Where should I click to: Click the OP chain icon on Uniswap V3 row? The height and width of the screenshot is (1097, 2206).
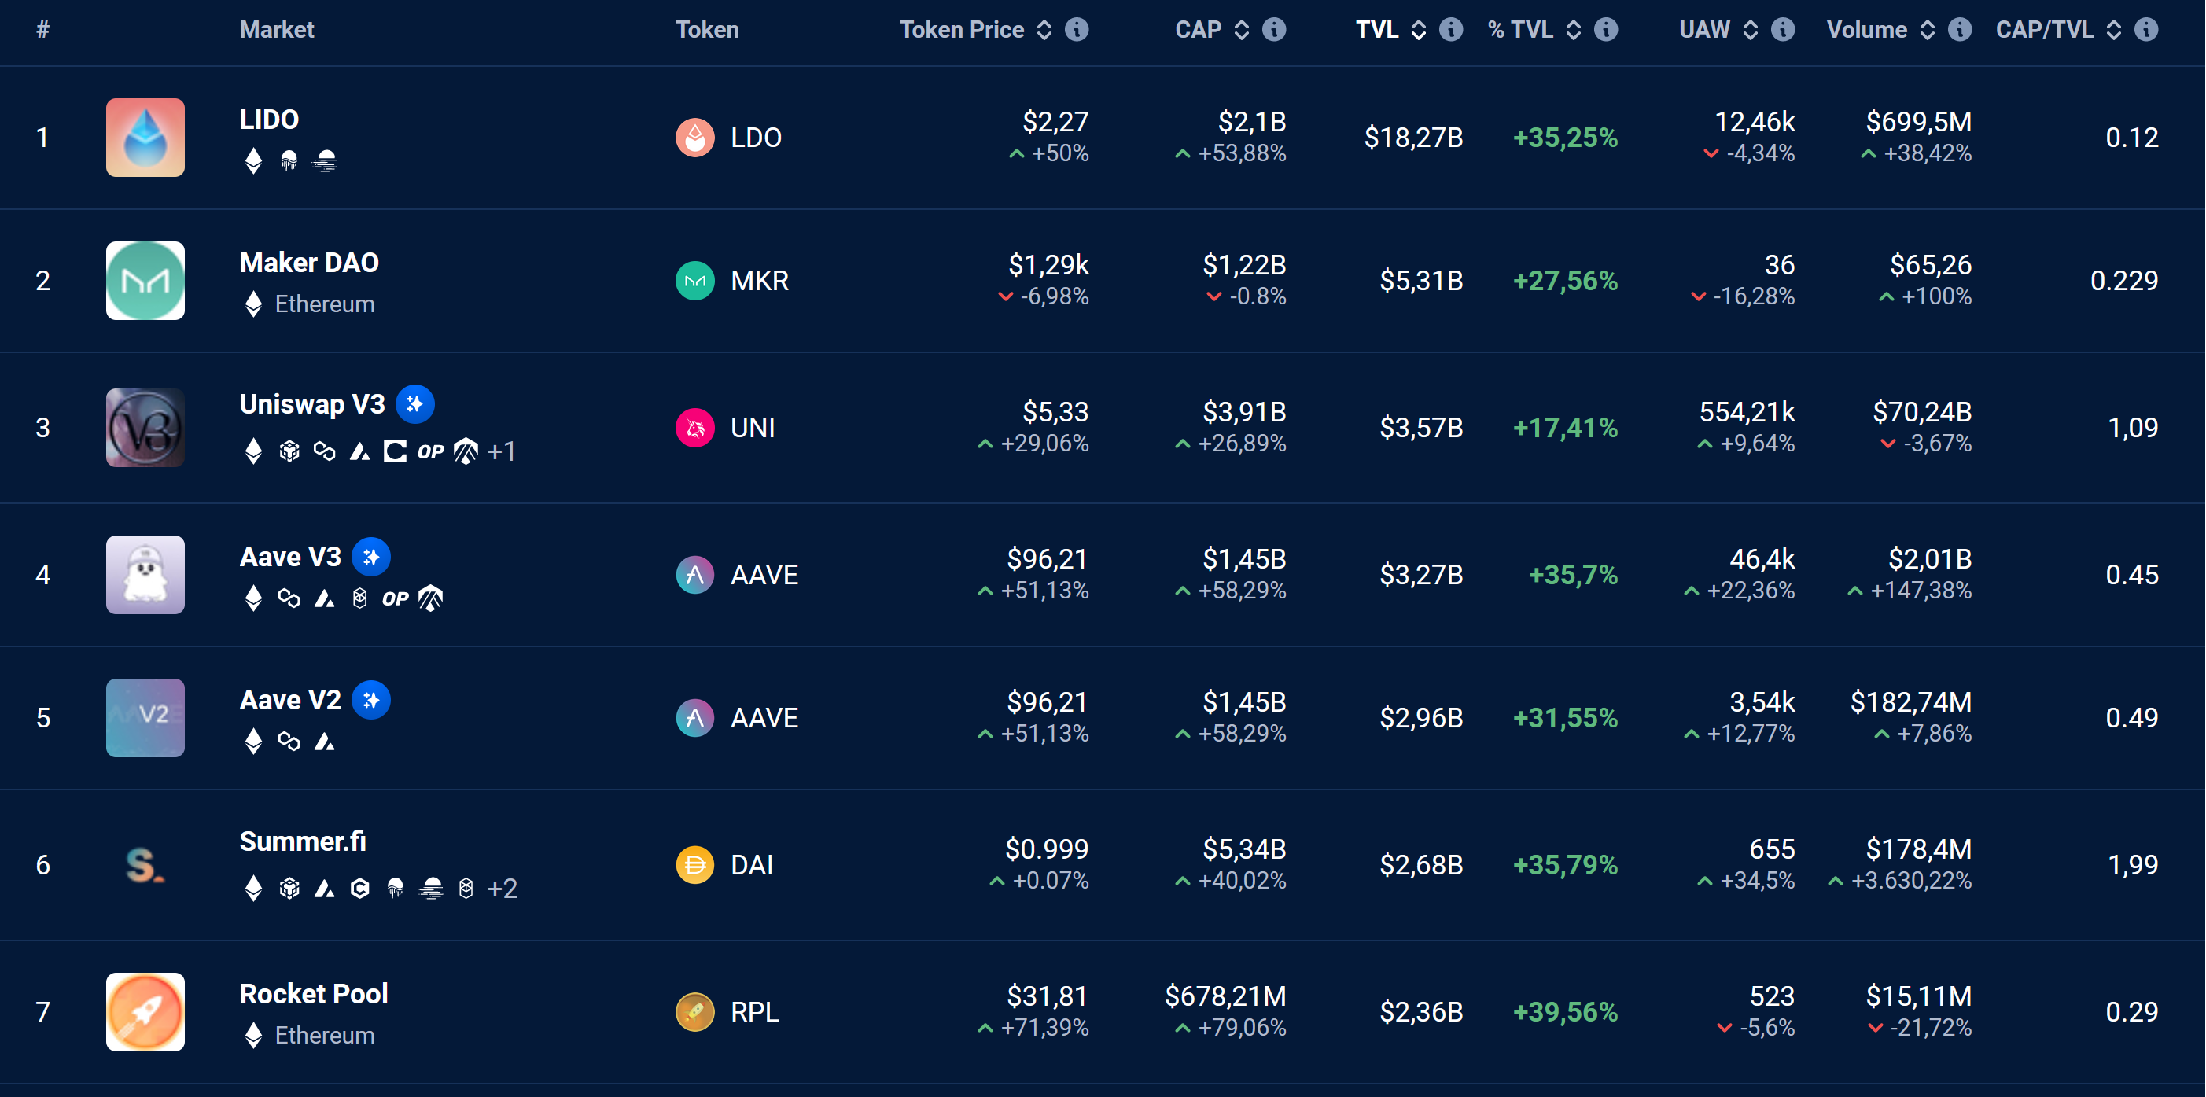point(432,451)
